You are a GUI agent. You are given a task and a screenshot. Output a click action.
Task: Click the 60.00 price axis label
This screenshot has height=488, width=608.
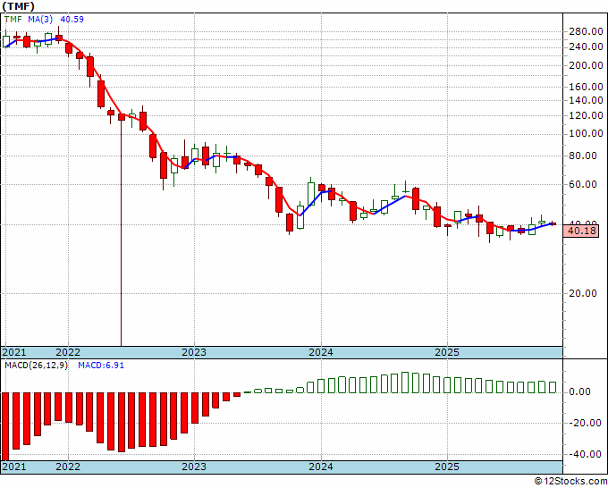tap(583, 184)
